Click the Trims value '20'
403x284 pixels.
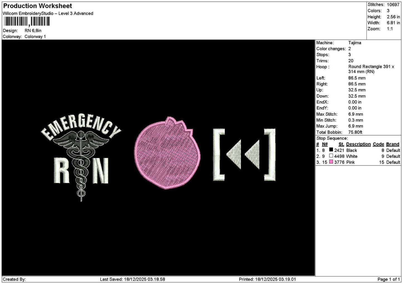(x=351, y=61)
